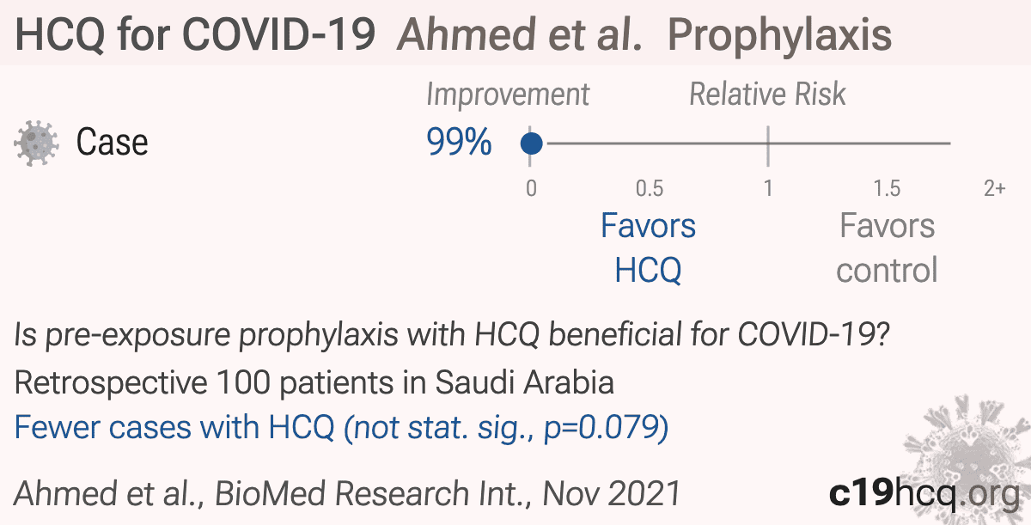
Task: Click the Fewer cases with HCQ result text
Action: pyautogui.click(x=341, y=427)
